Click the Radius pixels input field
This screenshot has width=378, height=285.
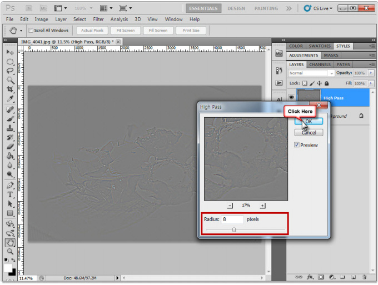pos(232,219)
